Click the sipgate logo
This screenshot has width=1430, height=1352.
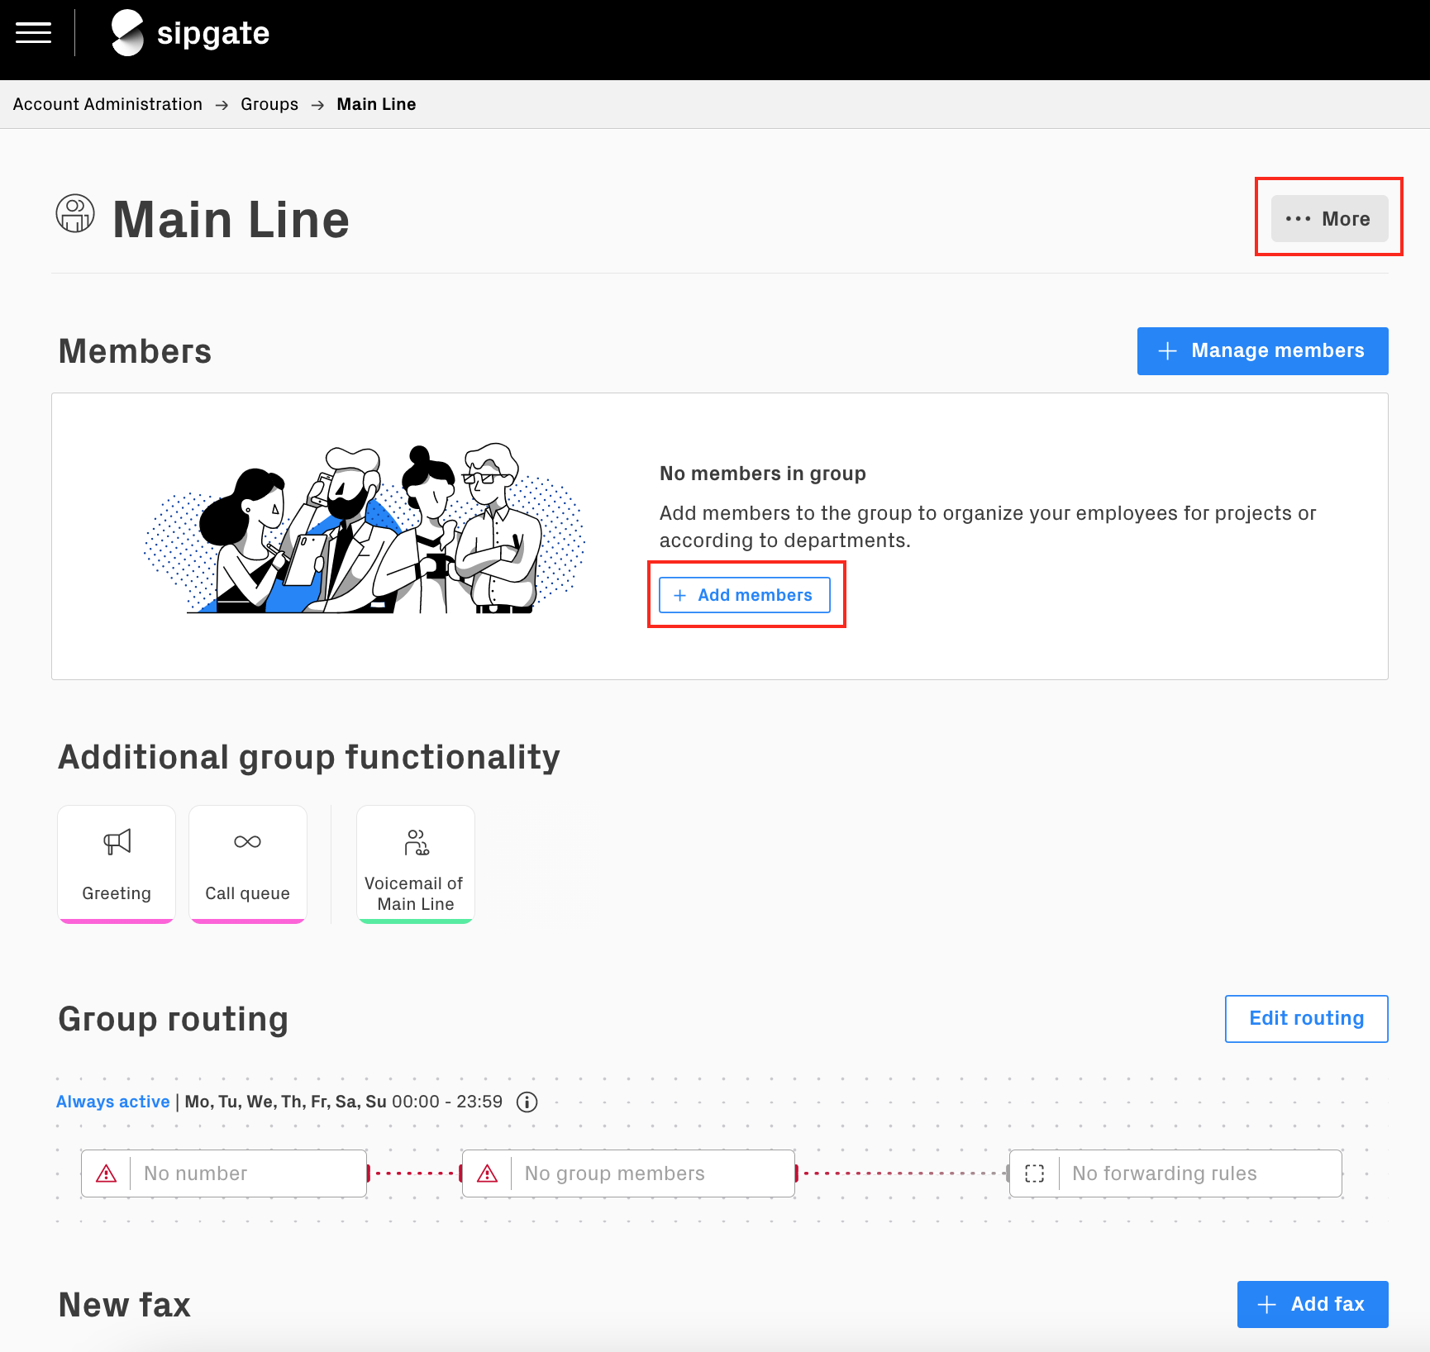click(x=190, y=33)
